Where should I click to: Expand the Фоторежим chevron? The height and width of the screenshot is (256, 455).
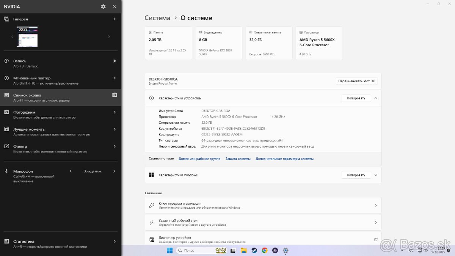pos(115,112)
